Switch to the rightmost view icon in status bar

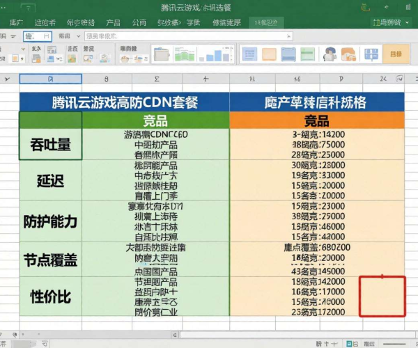point(369,344)
